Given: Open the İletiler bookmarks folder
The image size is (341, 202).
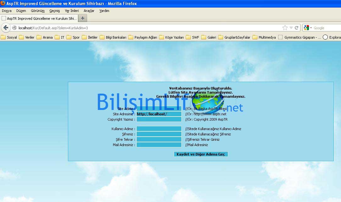Looking at the screenshot, I should 90,37.
